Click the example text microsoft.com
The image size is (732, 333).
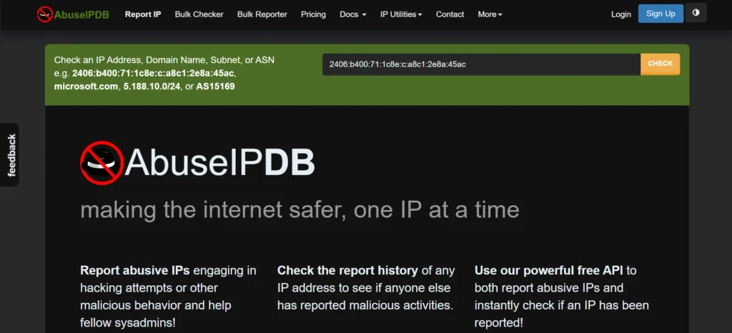[x=86, y=86]
